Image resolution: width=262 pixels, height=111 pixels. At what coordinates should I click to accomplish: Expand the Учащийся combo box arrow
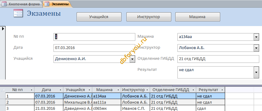coord(132,59)
